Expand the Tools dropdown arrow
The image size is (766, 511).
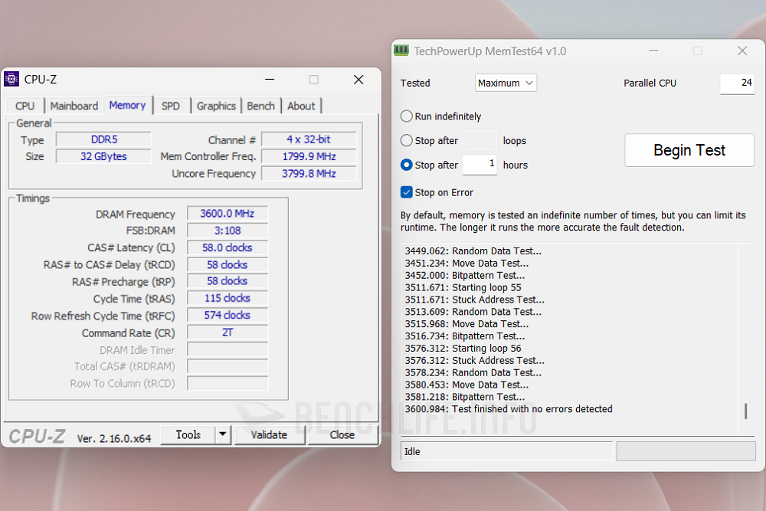222,434
